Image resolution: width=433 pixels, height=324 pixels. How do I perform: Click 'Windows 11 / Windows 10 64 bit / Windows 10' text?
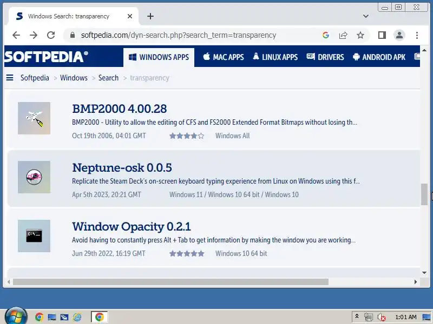(x=234, y=195)
